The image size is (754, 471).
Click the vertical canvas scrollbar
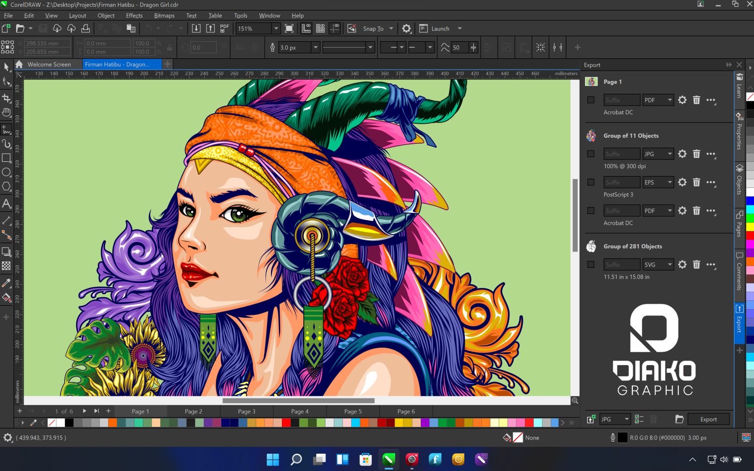tap(575, 215)
